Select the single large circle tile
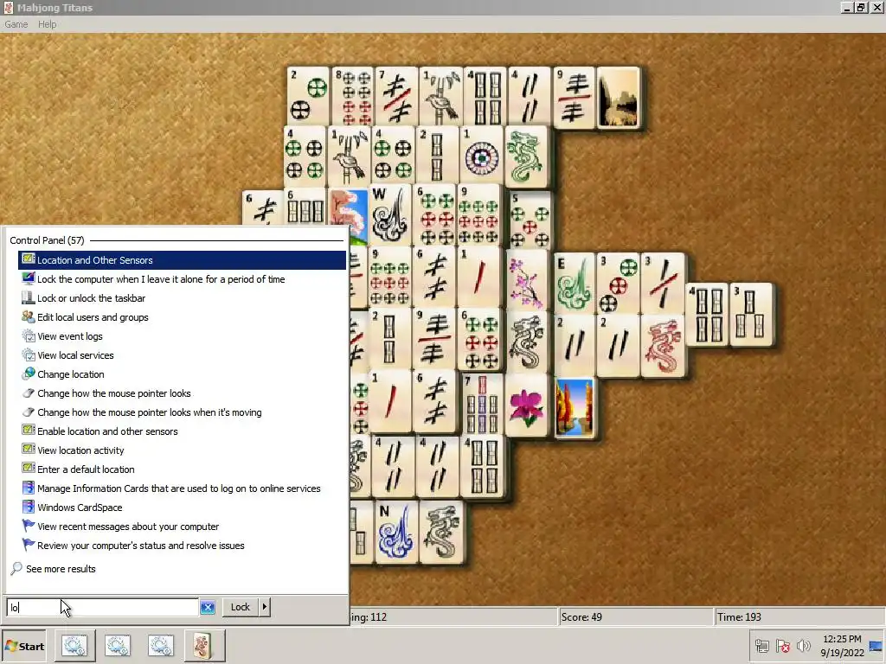This screenshot has width=886, height=664. pos(482,156)
